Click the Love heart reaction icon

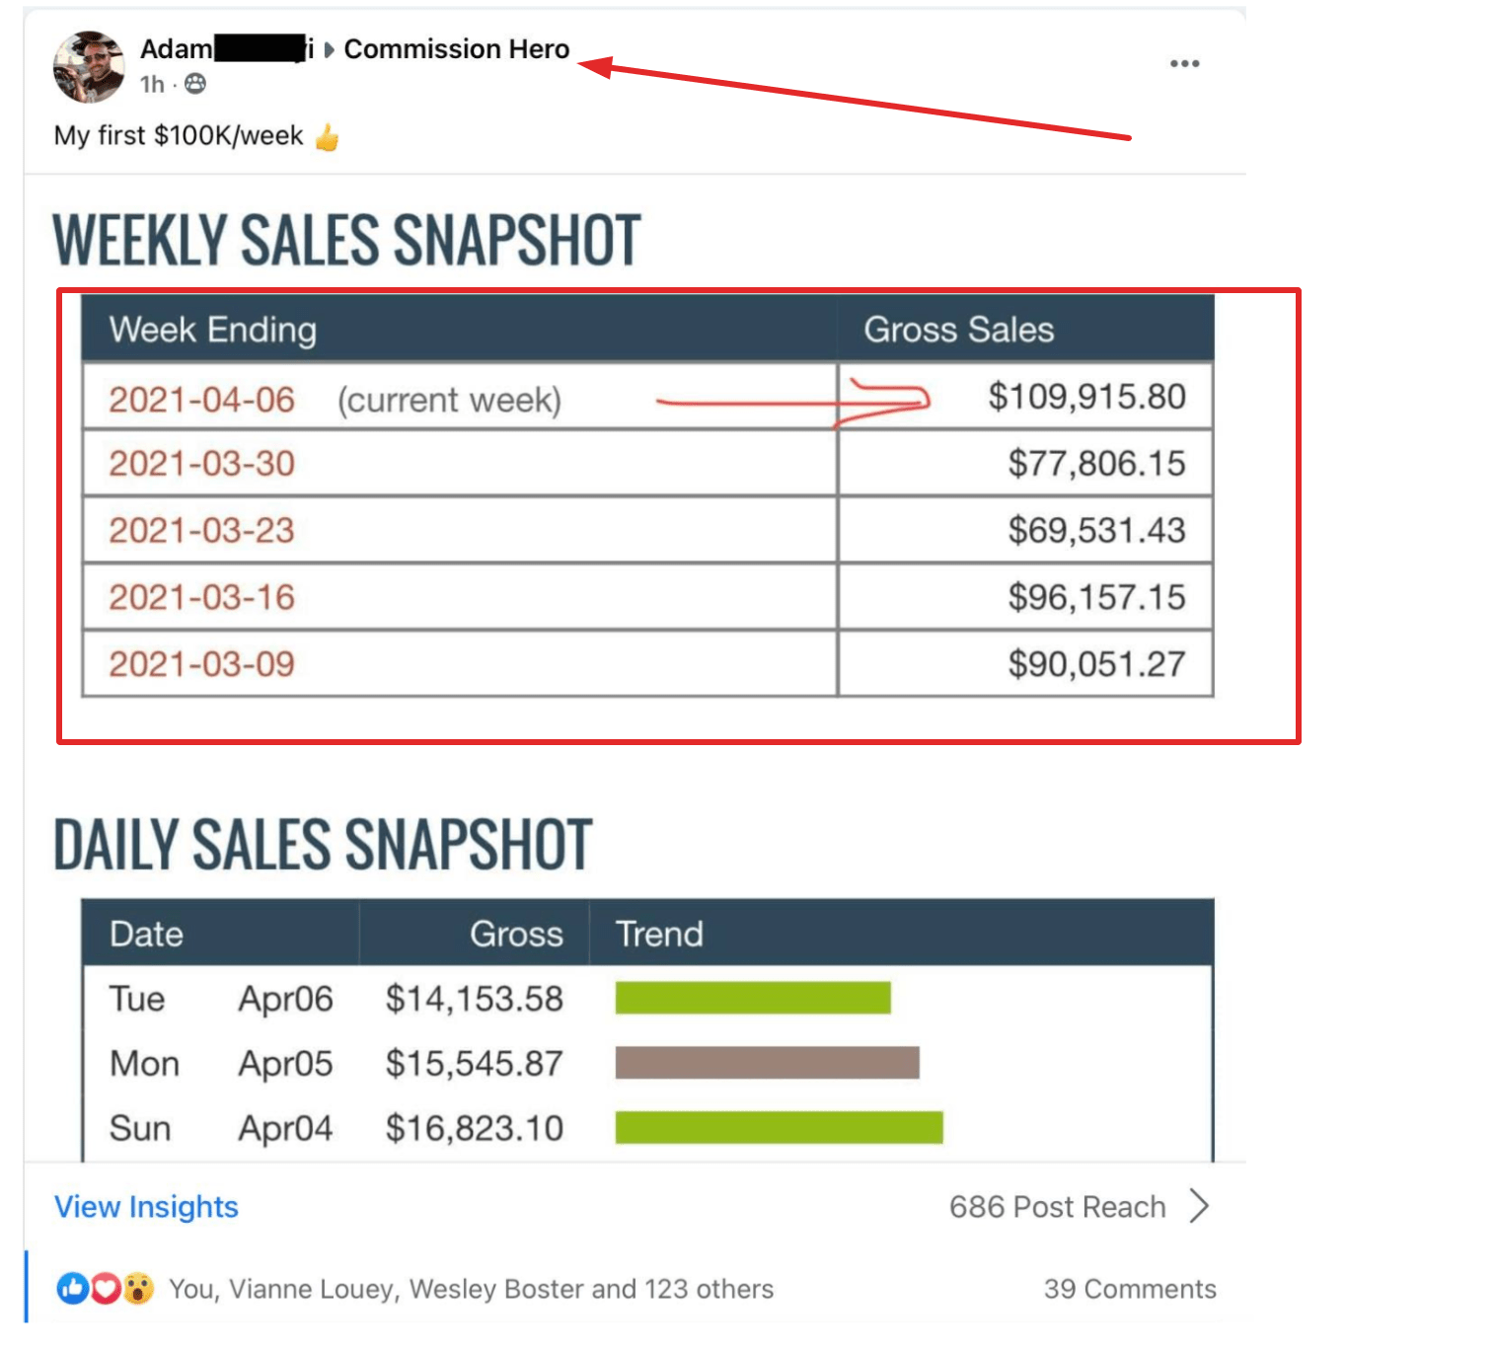pos(106,1288)
